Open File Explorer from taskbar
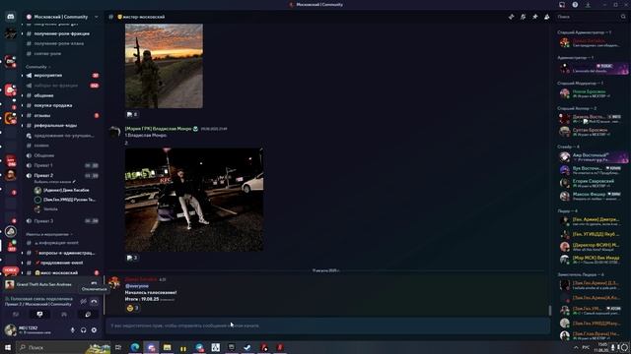Screen dimensions: 631x354 (x=167, y=347)
